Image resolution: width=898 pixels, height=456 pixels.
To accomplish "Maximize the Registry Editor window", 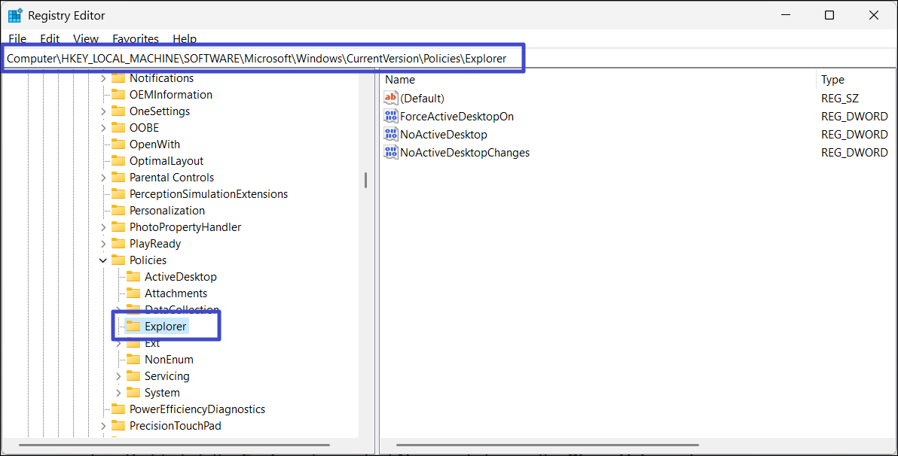I will (x=829, y=16).
